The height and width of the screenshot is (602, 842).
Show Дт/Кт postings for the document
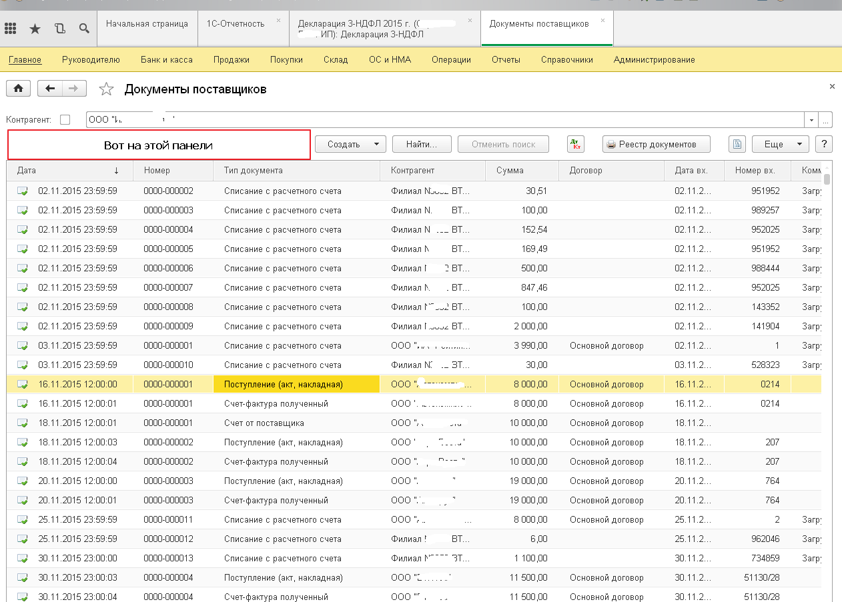click(x=575, y=144)
